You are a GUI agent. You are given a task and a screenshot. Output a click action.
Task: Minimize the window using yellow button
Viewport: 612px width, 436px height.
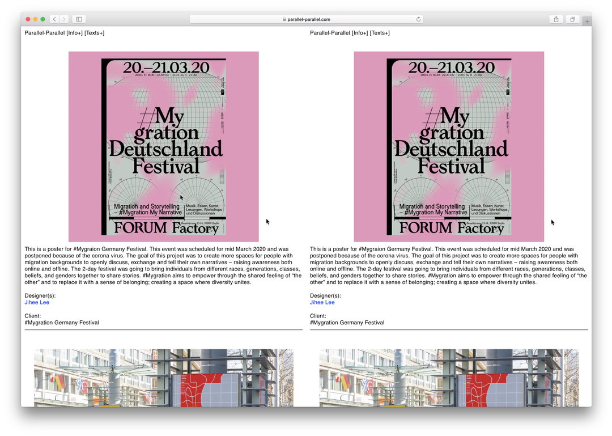pyautogui.click(x=36, y=19)
